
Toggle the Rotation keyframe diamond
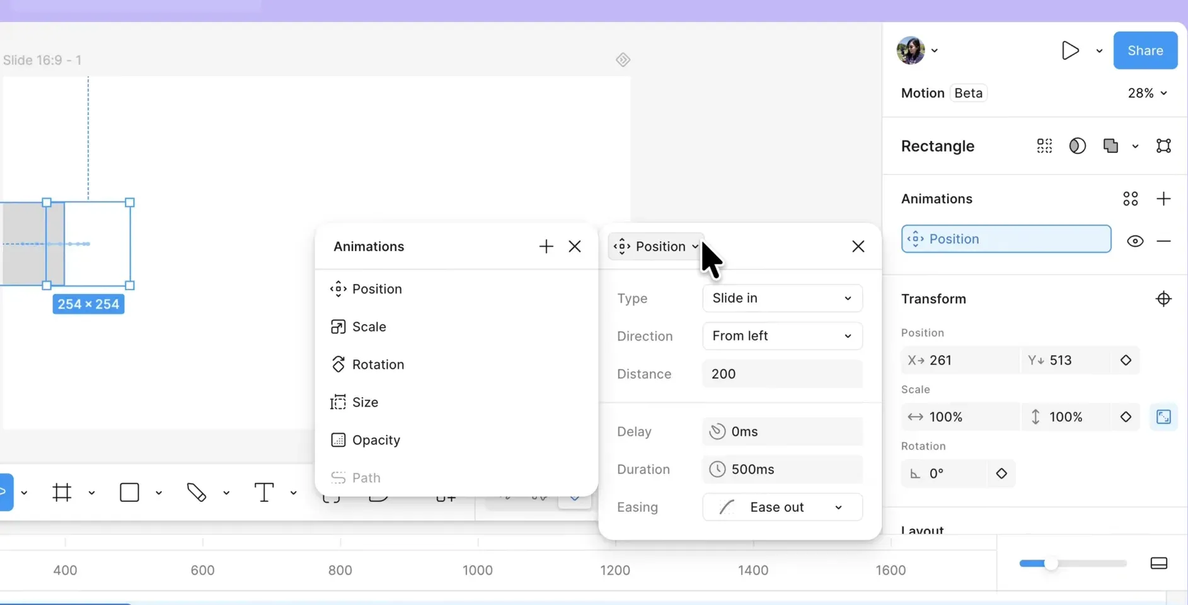point(1001,473)
